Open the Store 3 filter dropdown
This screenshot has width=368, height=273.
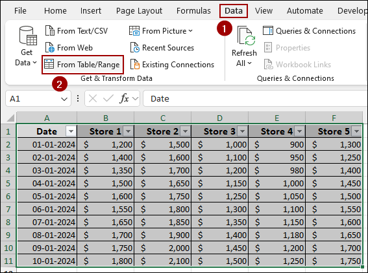pos(243,131)
